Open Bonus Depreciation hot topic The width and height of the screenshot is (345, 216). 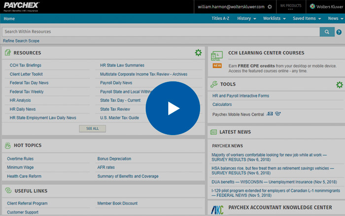(114, 159)
